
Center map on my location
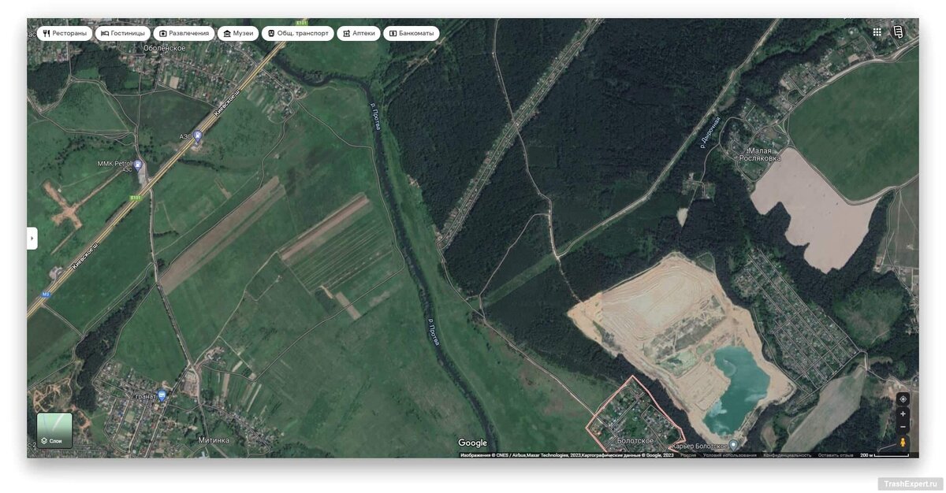click(x=903, y=399)
